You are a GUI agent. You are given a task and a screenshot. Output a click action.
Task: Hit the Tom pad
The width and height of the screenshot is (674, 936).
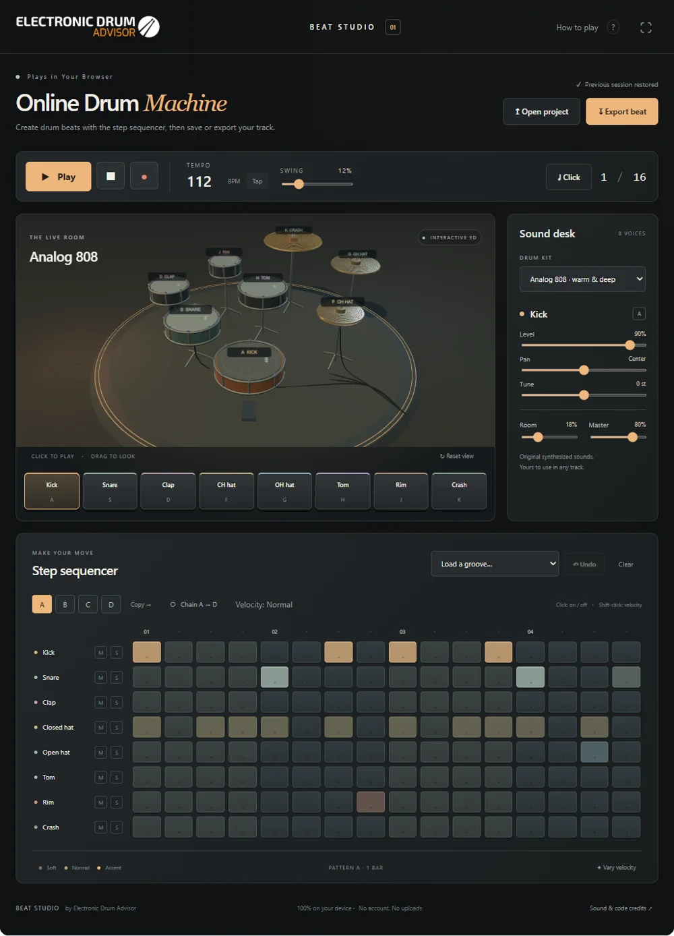(343, 491)
